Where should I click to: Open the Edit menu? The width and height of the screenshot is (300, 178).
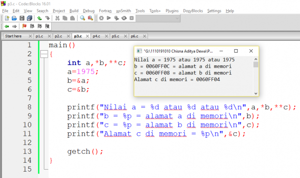[16, 11]
